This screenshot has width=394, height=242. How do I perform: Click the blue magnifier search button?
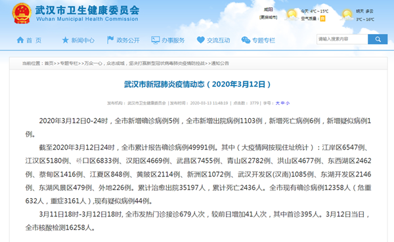[378, 39]
